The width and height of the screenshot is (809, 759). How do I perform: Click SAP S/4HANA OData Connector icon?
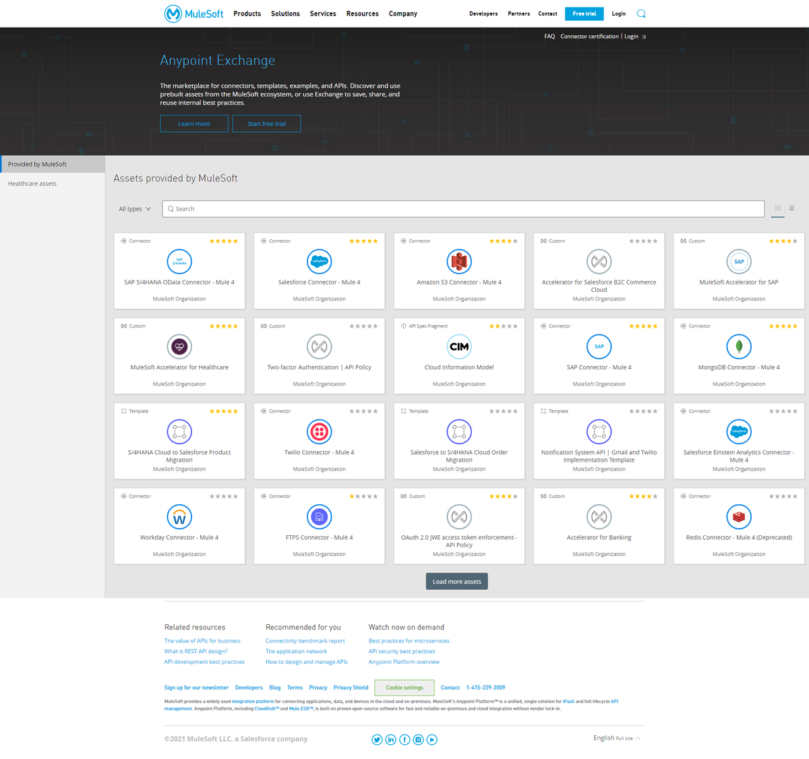click(179, 262)
